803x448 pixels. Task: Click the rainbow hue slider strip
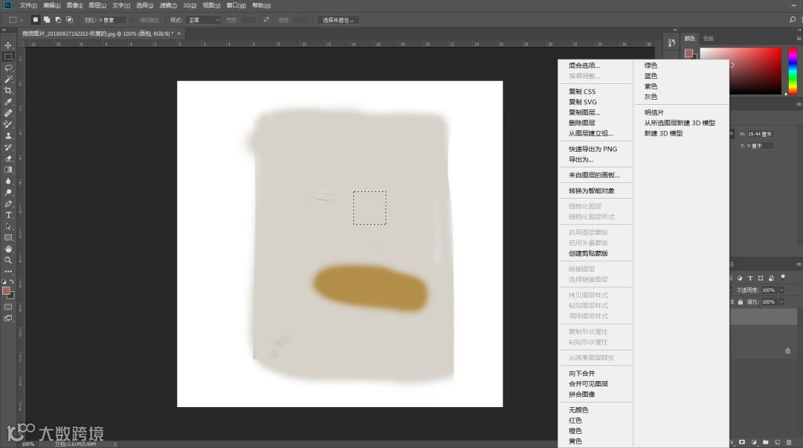tap(793, 71)
